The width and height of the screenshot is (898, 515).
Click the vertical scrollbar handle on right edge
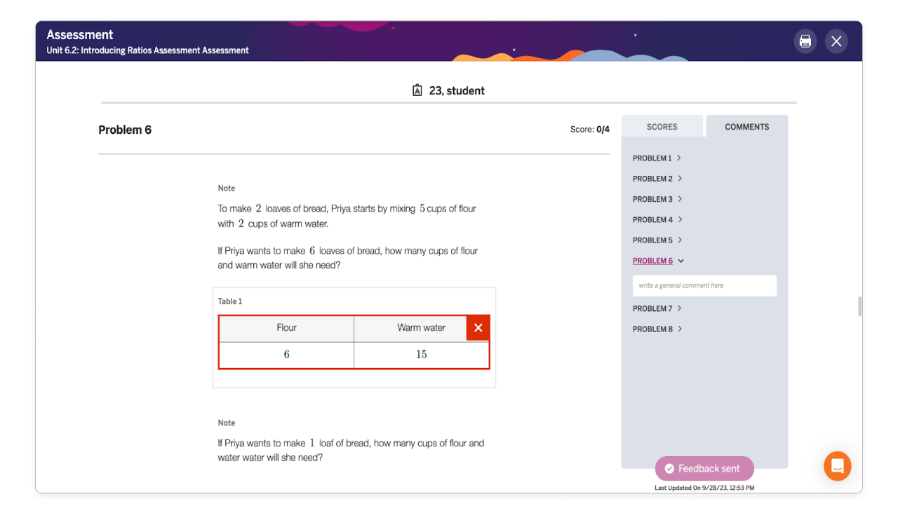coord(859,306)
